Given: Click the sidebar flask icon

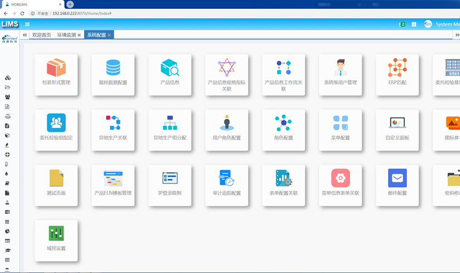Looking at the screenshot, I should (x=7, y=203).
